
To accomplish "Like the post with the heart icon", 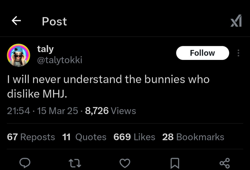I will coord(125,163).
